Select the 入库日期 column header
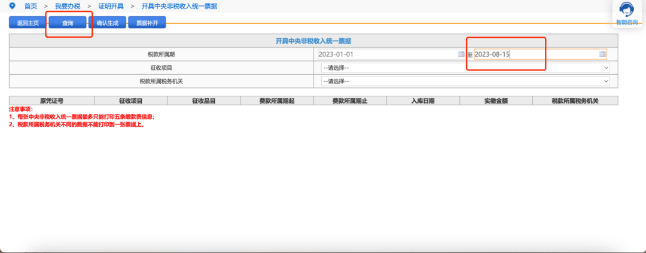This screenshot has width=646, height=253. [x=423, y=101]
